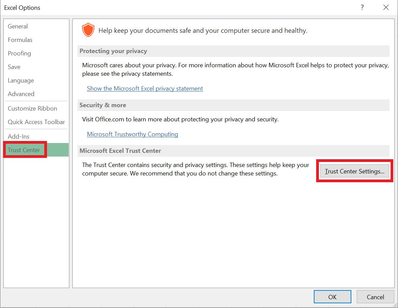Open the Formulas settings page
398x308 pixels.
(20, 40)
